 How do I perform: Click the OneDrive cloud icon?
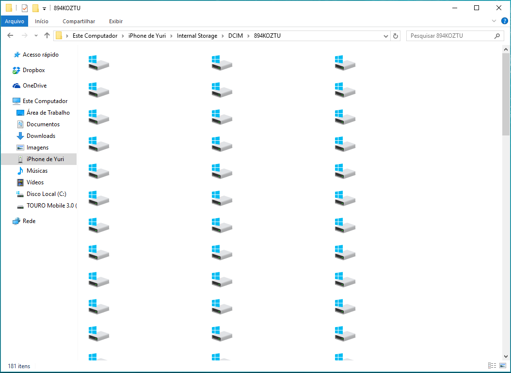[x=16, y=86]
